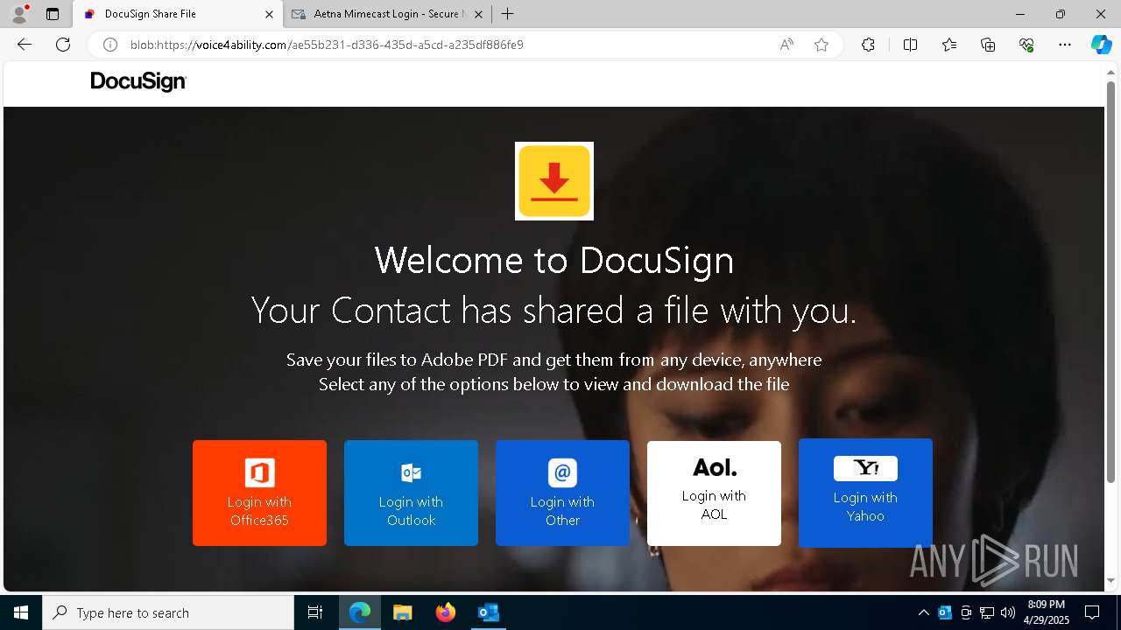Image resolution: width=1121 pixels, height=630 pixels.
Task: Open File Explorer from taskbar
Action: point(403,612)
